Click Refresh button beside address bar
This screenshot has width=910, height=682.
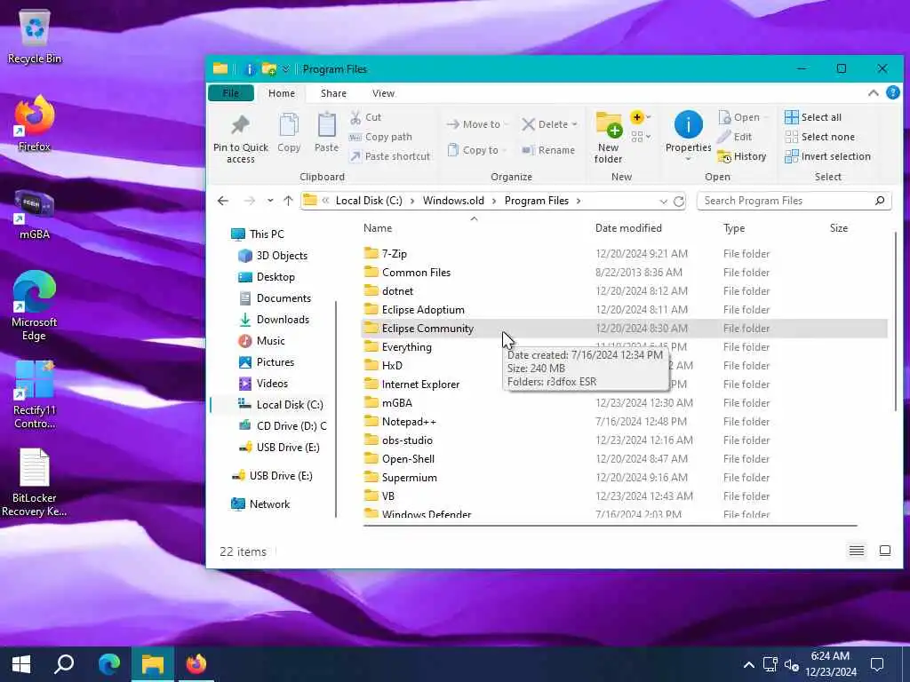678,201
